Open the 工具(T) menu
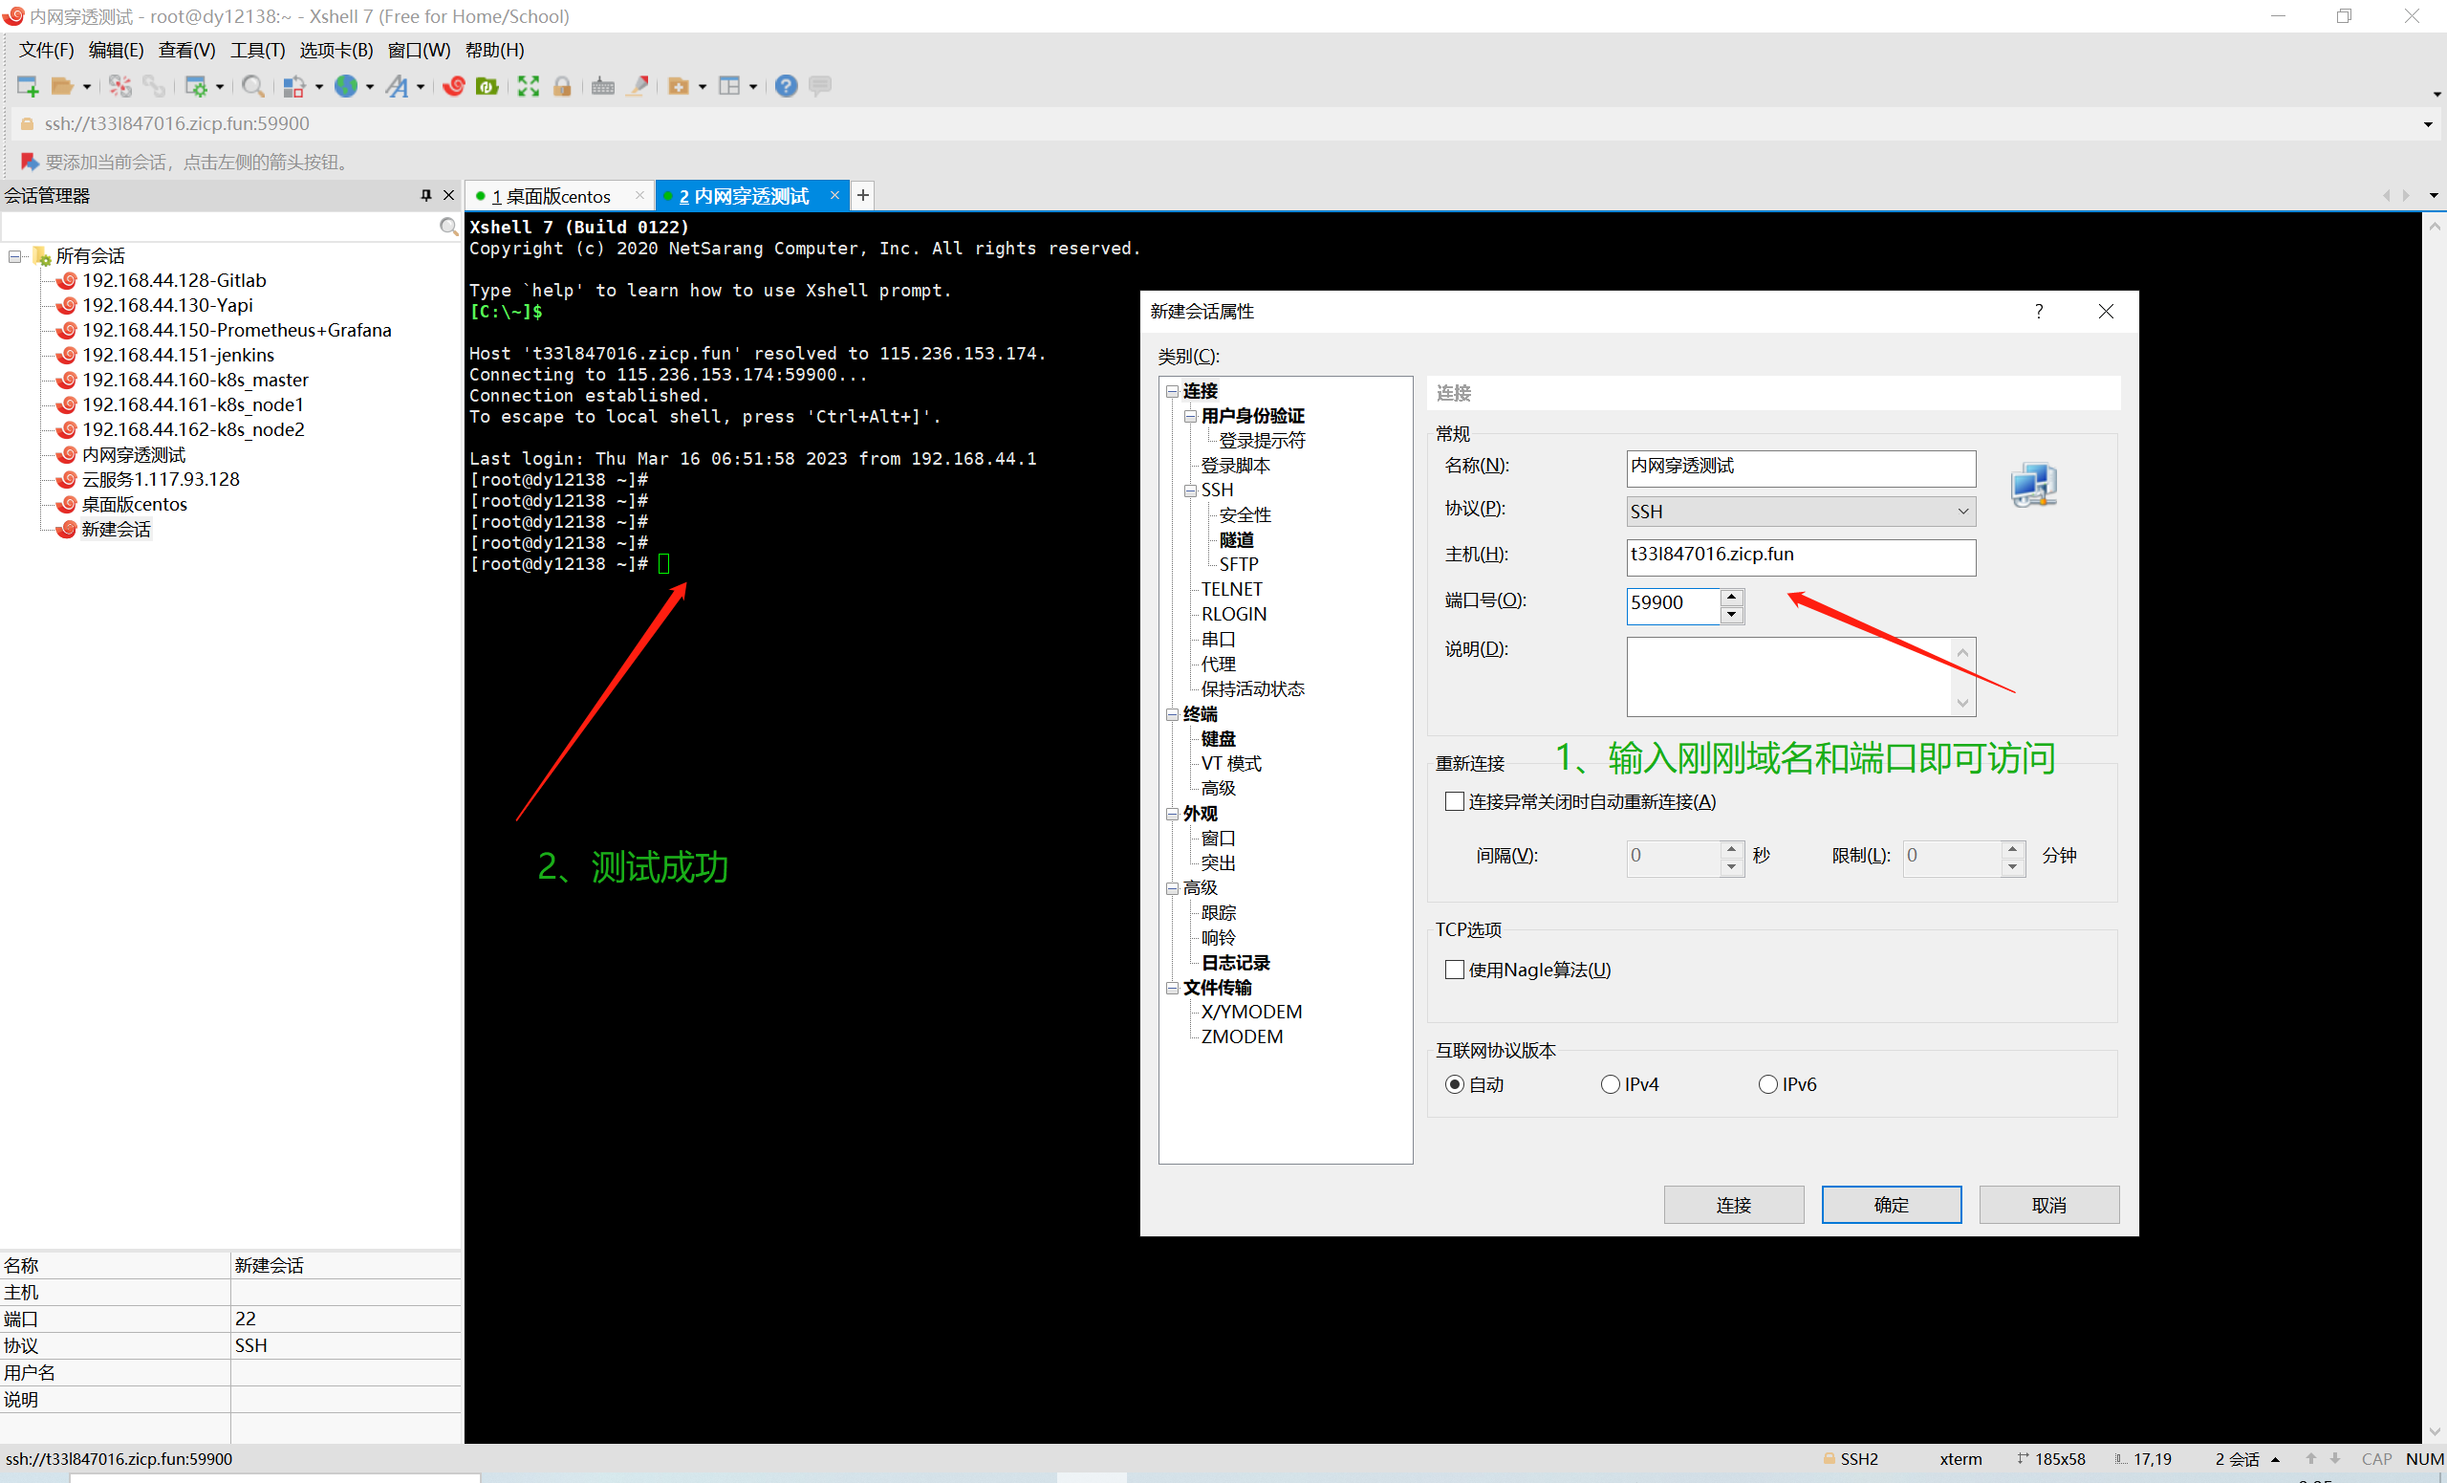This screenshot has height=1483, width=2447. tap(257, 50)
